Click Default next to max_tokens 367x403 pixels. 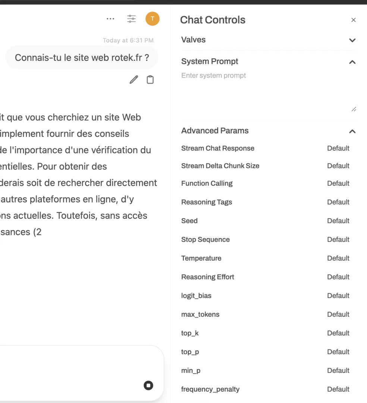pos(338,314)
